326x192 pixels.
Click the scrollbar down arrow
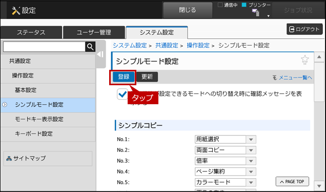click(x=319, y=186)
